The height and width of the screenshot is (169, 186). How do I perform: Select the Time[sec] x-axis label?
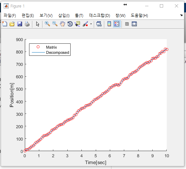coord(95,162)
